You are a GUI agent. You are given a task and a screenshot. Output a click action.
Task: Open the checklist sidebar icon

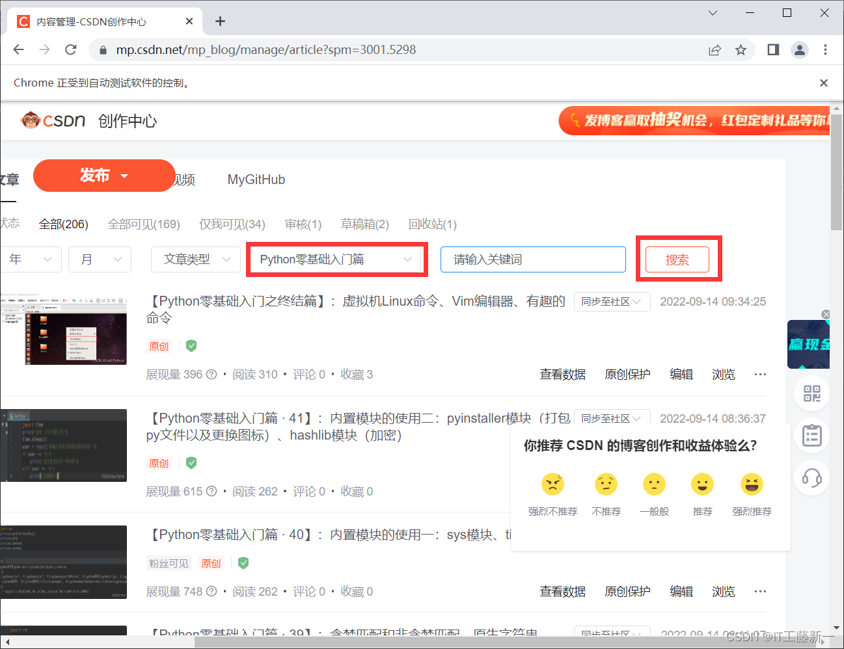pyautogui.click(x=811, y=435)
